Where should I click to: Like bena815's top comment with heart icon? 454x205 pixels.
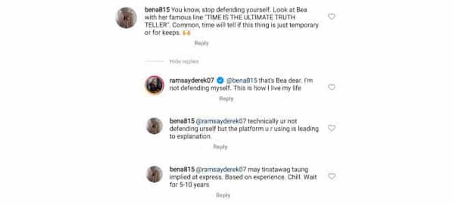click(x=332, y=17)
